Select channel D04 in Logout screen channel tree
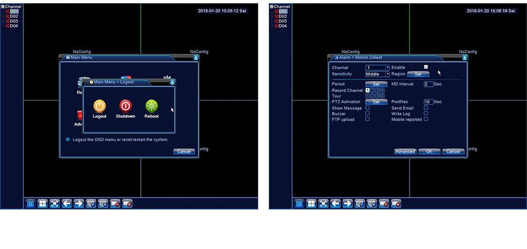Viewport: 527px width, 249px height. tap(14, 26)
